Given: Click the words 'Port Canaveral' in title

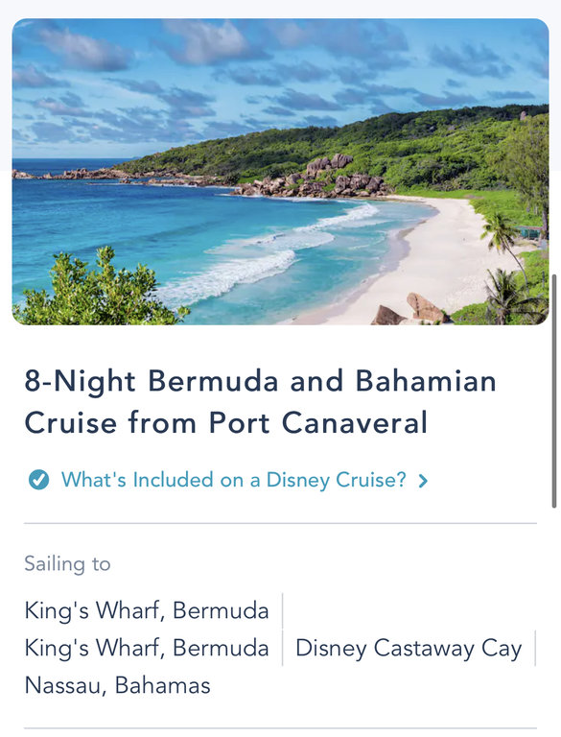Looking at the screenshot, I should [318, 422].
